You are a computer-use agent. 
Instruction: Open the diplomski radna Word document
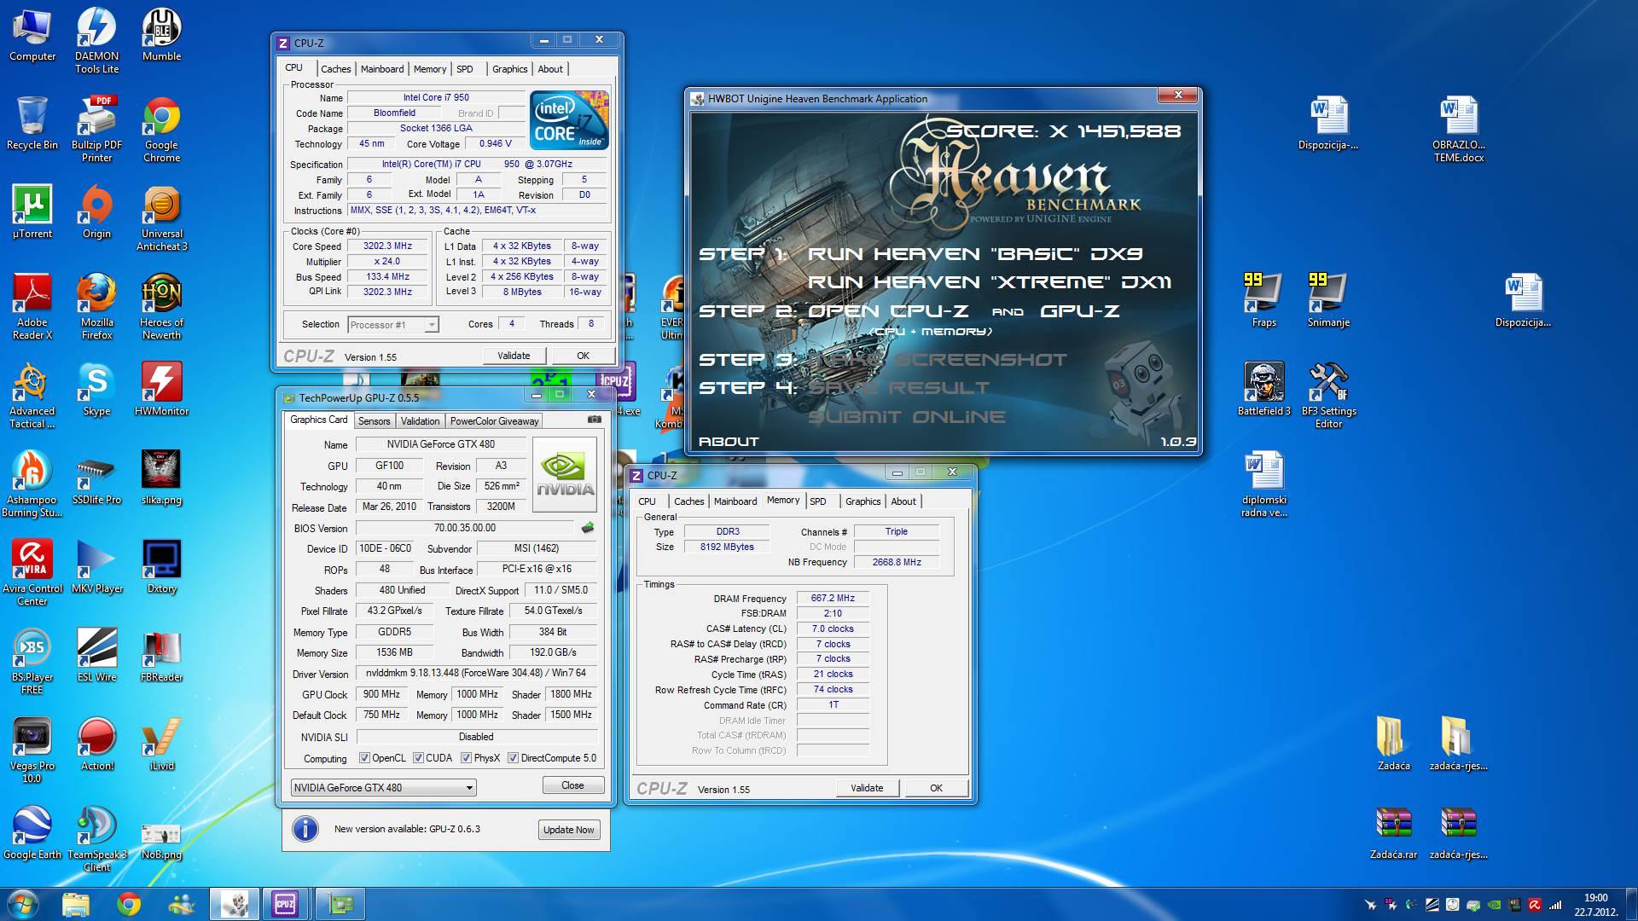pyautogui.click(x=1263, y=484)
